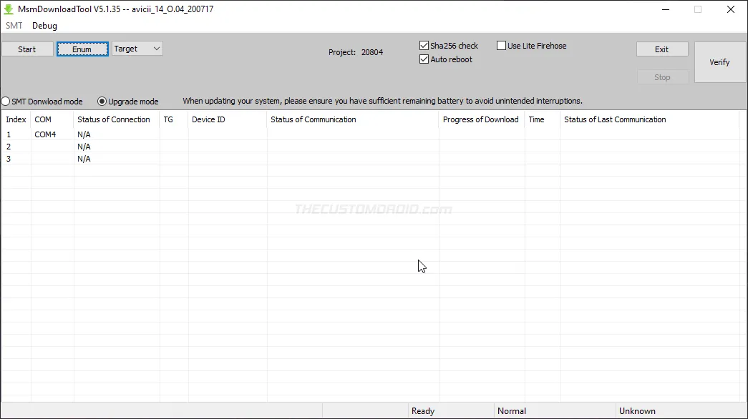The height and width of the screenshot is (419, 748).
Task: Click the Status of Connection column header
Action: (x=115, y=119)
